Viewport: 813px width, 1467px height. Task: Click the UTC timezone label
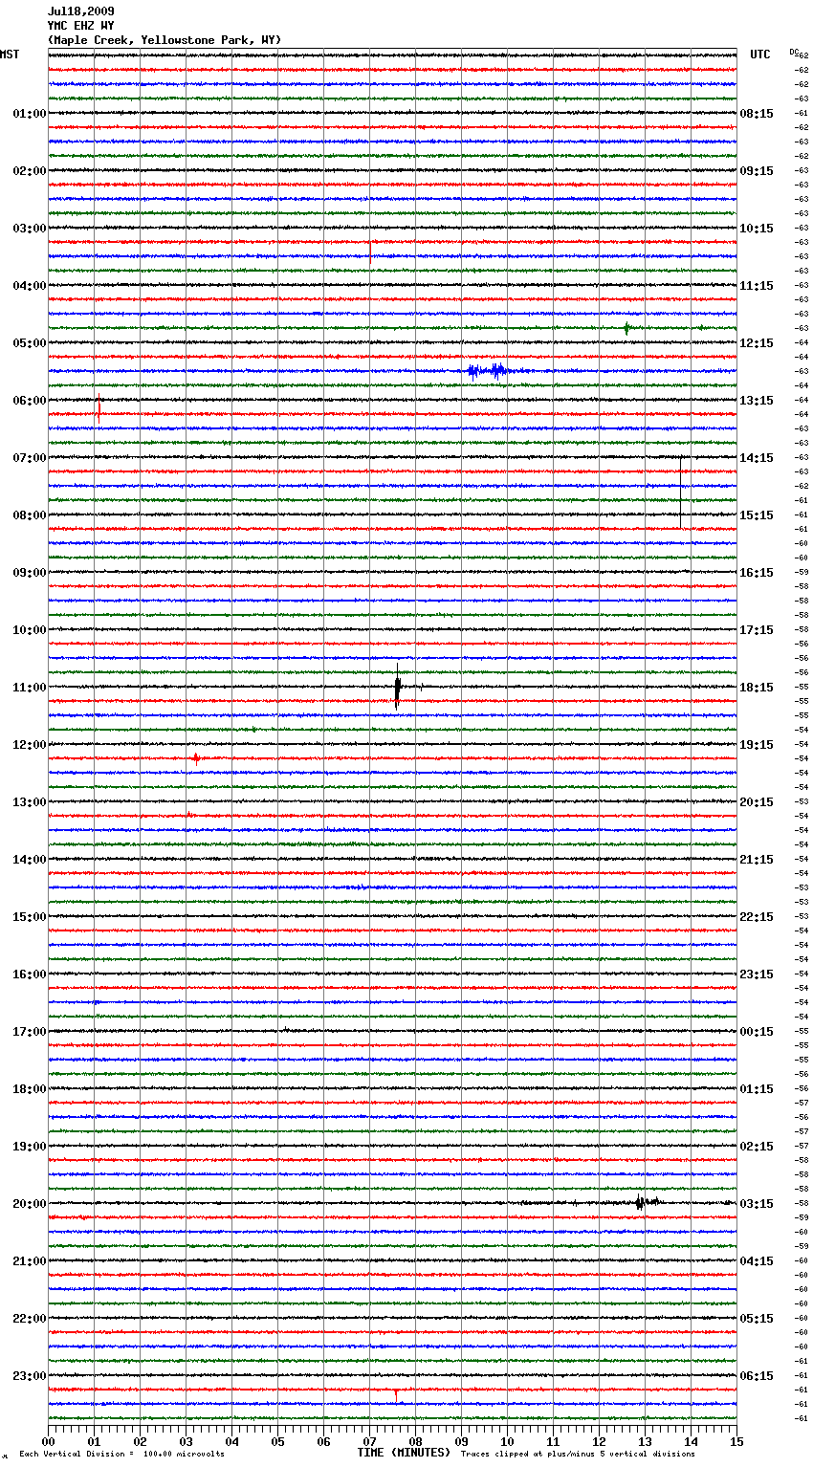tap(760, 55)
